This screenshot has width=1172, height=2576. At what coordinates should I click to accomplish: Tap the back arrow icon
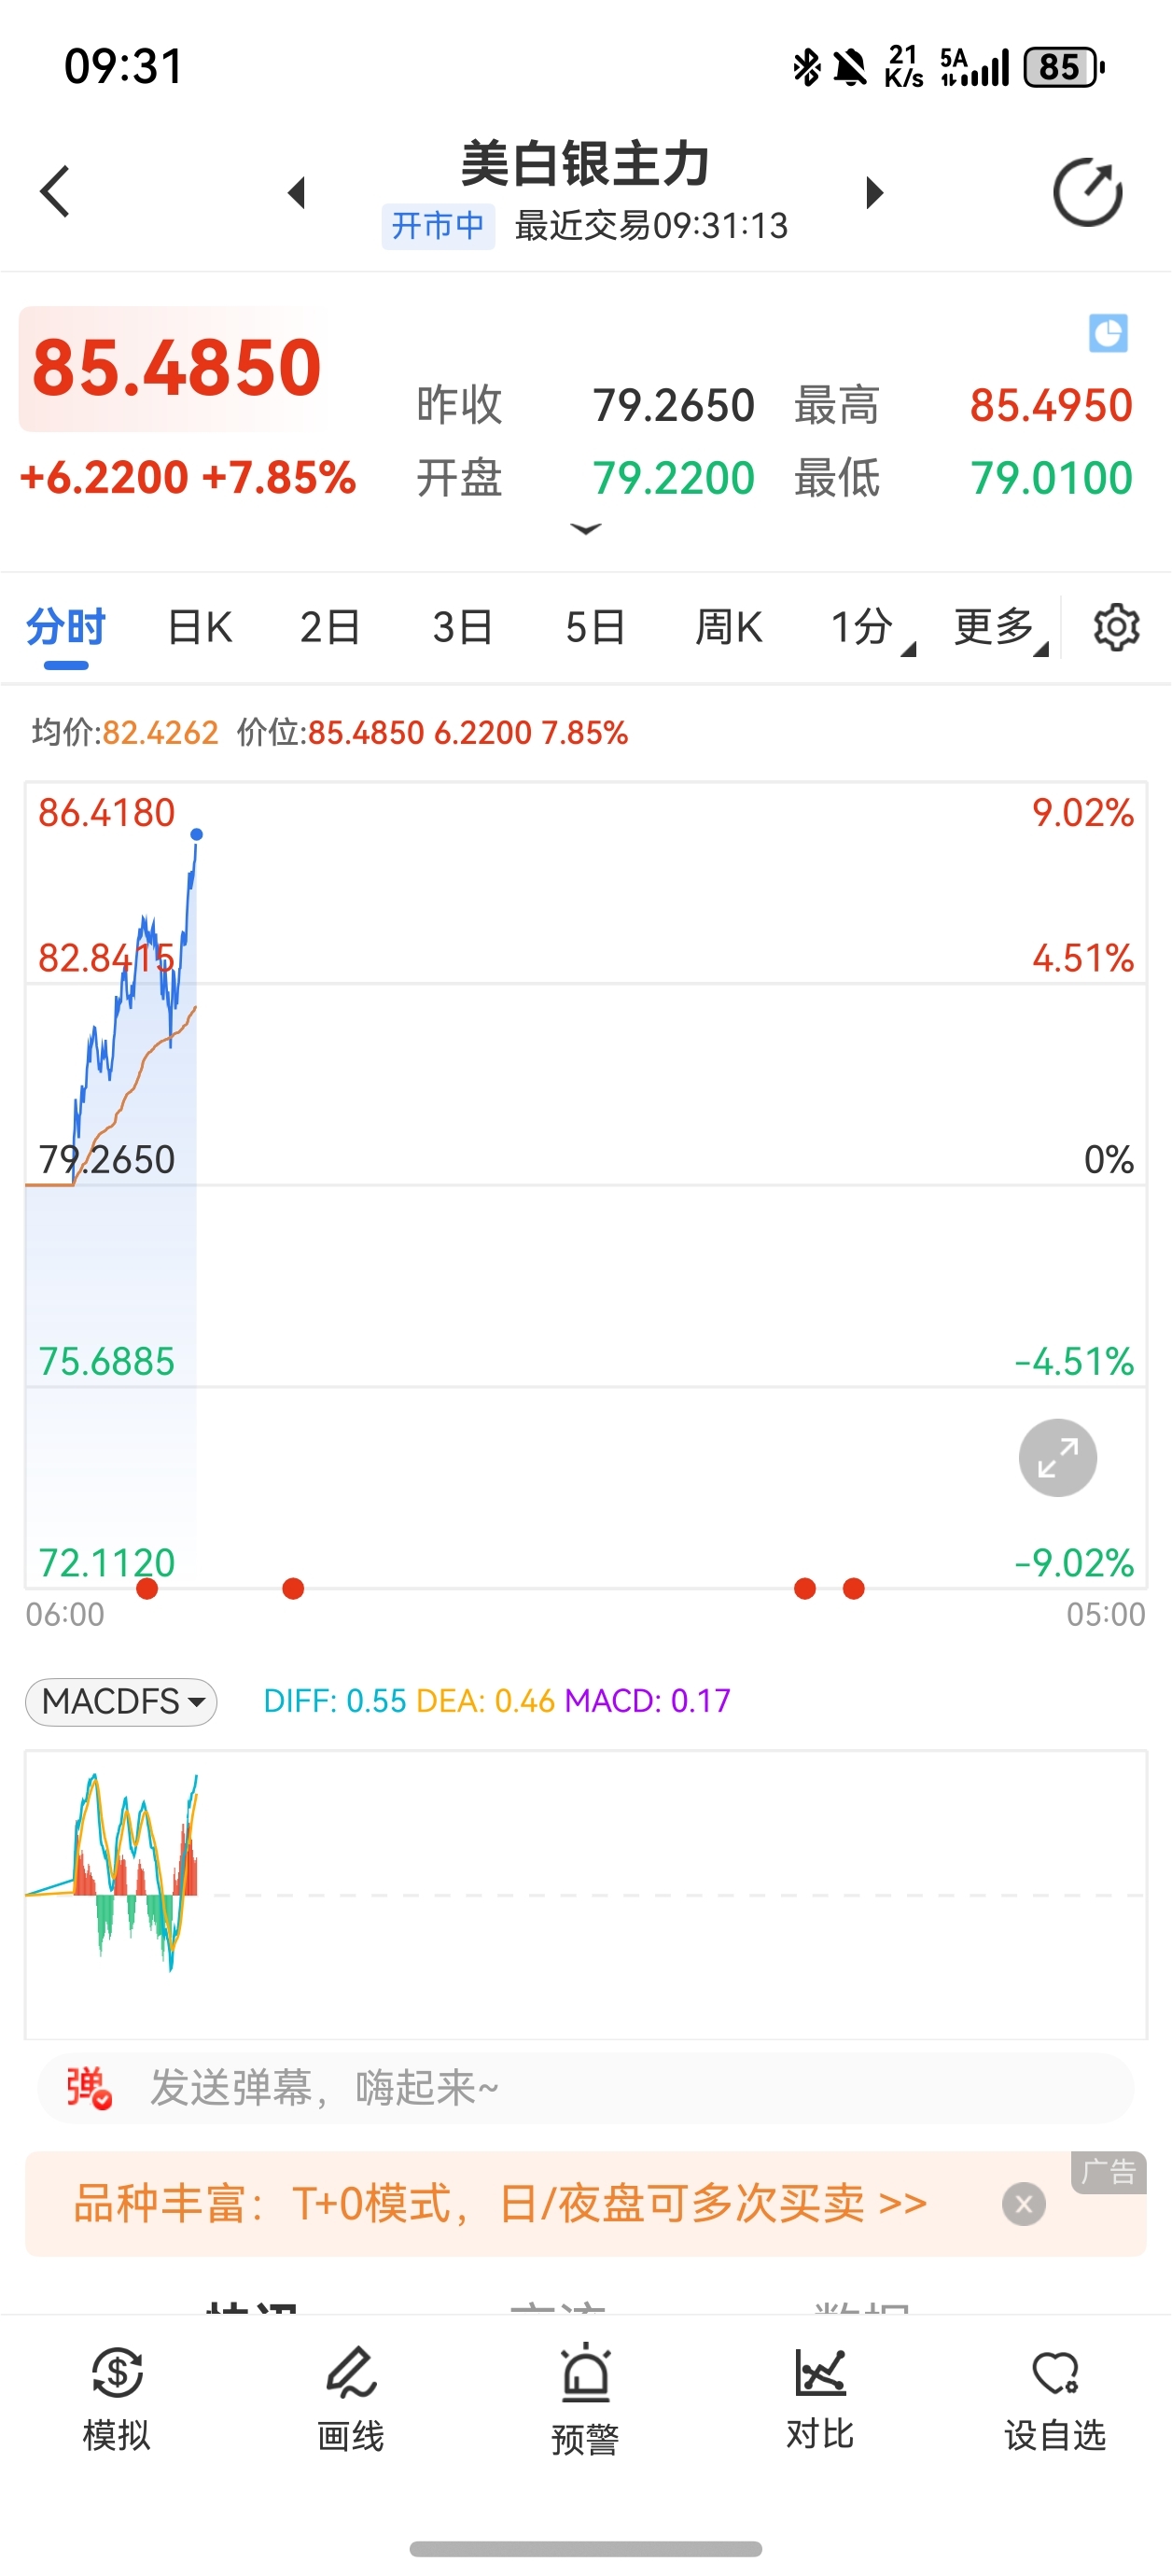pos(56,191)
